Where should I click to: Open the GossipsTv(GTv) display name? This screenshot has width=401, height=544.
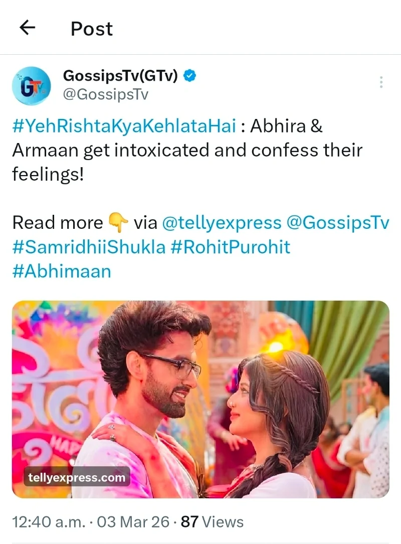(120, 76)
